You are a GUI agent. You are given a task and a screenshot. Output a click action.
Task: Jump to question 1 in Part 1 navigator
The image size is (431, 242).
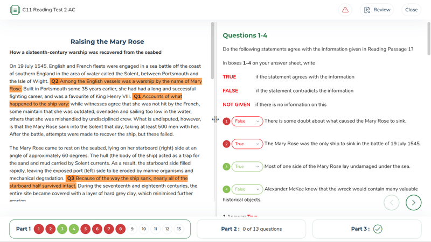click(39, 229)
